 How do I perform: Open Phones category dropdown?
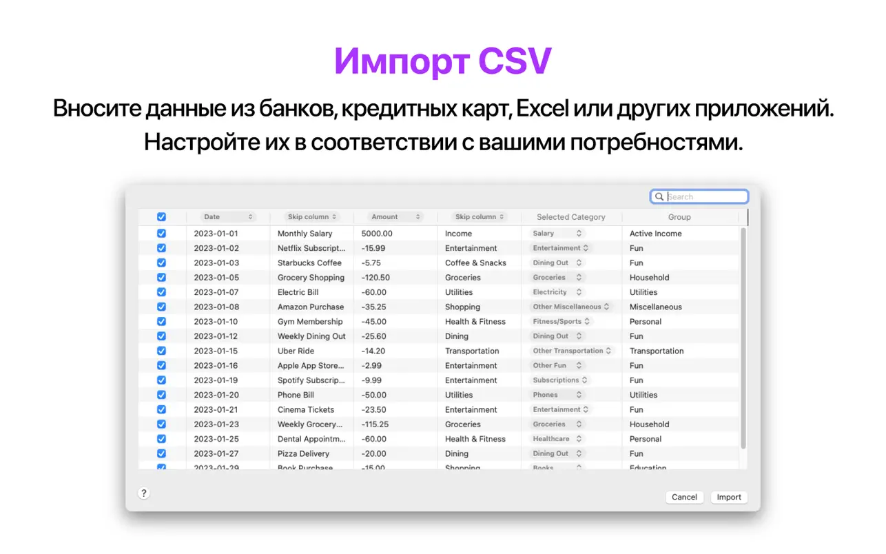[557, 395]
